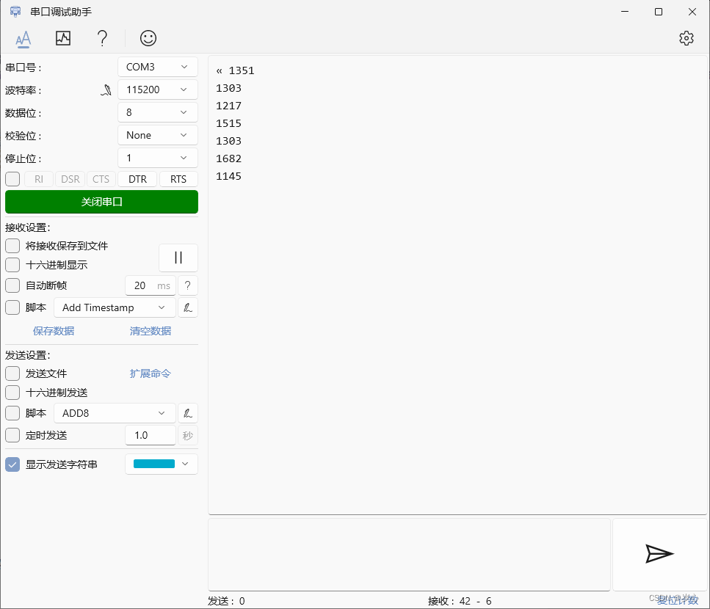Click the DSR status indicator
The image size is (710, 609).
point(70,179)
